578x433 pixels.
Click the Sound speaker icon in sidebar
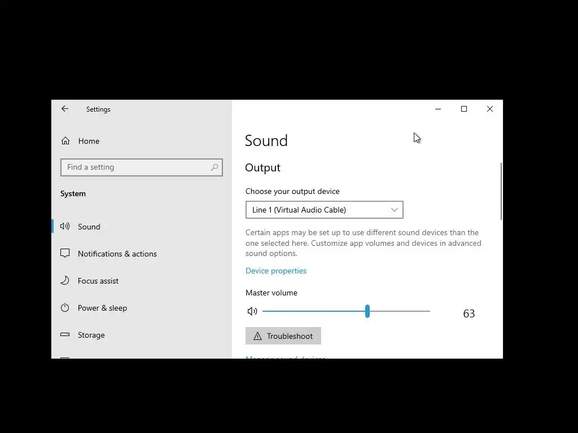point(65,226)
